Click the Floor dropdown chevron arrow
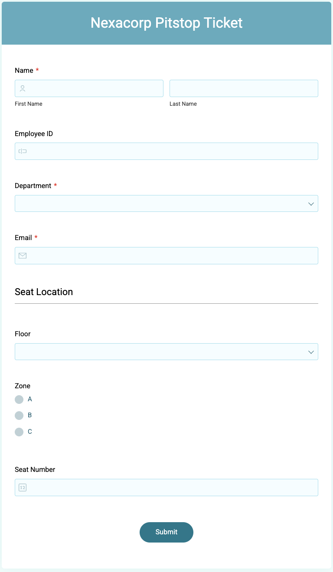The width and height of the screenshot is (333, 572). click(311, 352)
